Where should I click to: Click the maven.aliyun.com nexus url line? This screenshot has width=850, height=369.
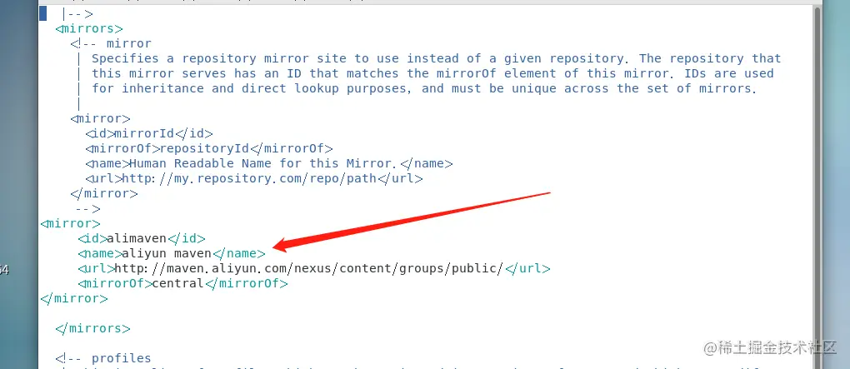(314, 268)
